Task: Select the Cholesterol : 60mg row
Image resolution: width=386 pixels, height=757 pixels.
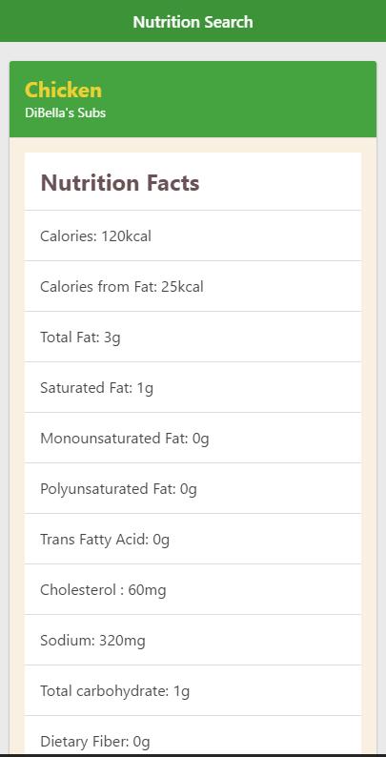Action: [193, 589]
